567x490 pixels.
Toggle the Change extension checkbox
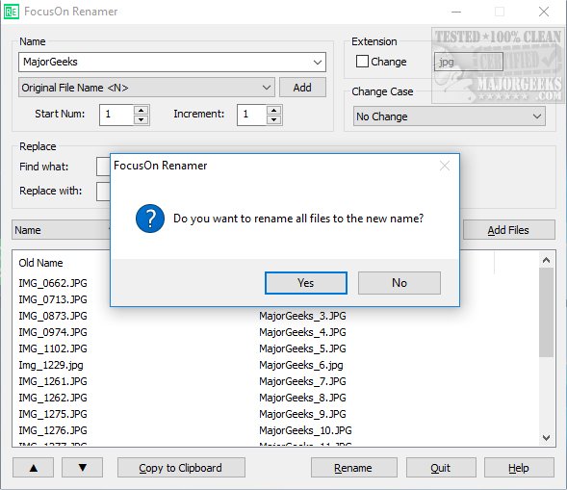pyautogui.click(x=362, y=62)
